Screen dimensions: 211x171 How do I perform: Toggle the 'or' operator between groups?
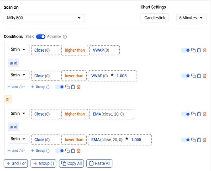pos(8,99)
